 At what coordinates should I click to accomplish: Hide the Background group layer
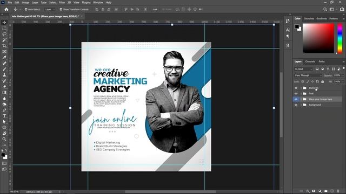click(296, 105)
